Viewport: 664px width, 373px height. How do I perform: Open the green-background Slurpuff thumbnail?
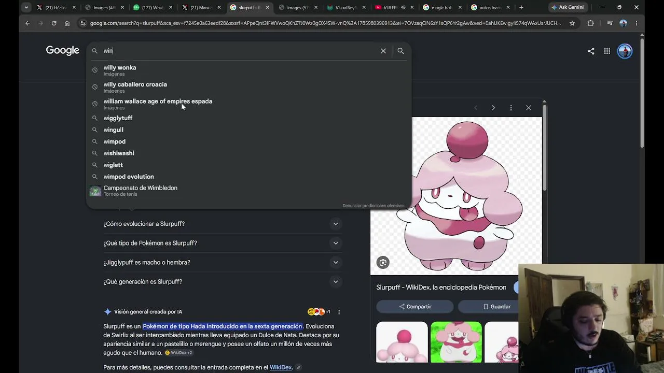[456, 342]
